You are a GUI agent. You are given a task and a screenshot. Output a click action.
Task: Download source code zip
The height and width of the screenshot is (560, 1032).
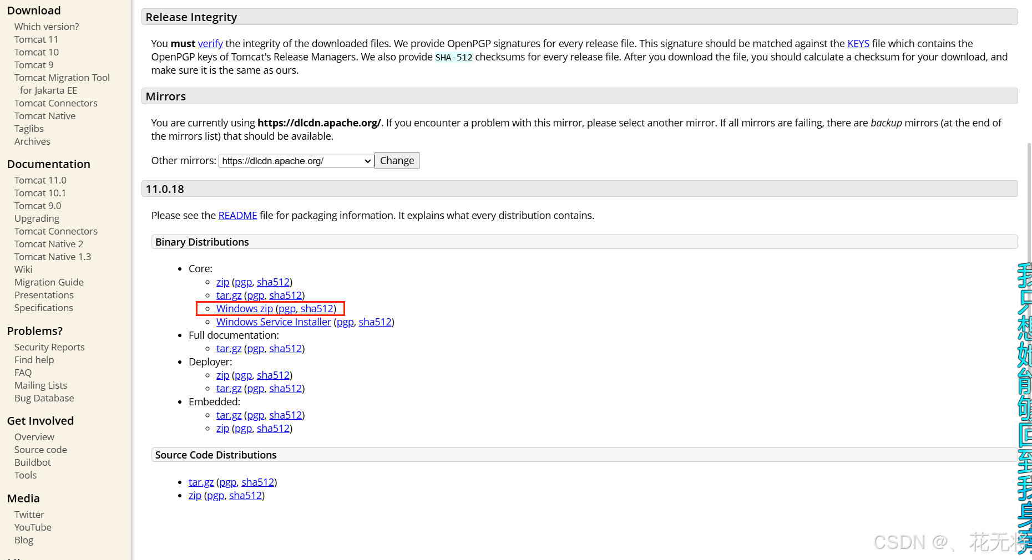[x=195, y=495]
